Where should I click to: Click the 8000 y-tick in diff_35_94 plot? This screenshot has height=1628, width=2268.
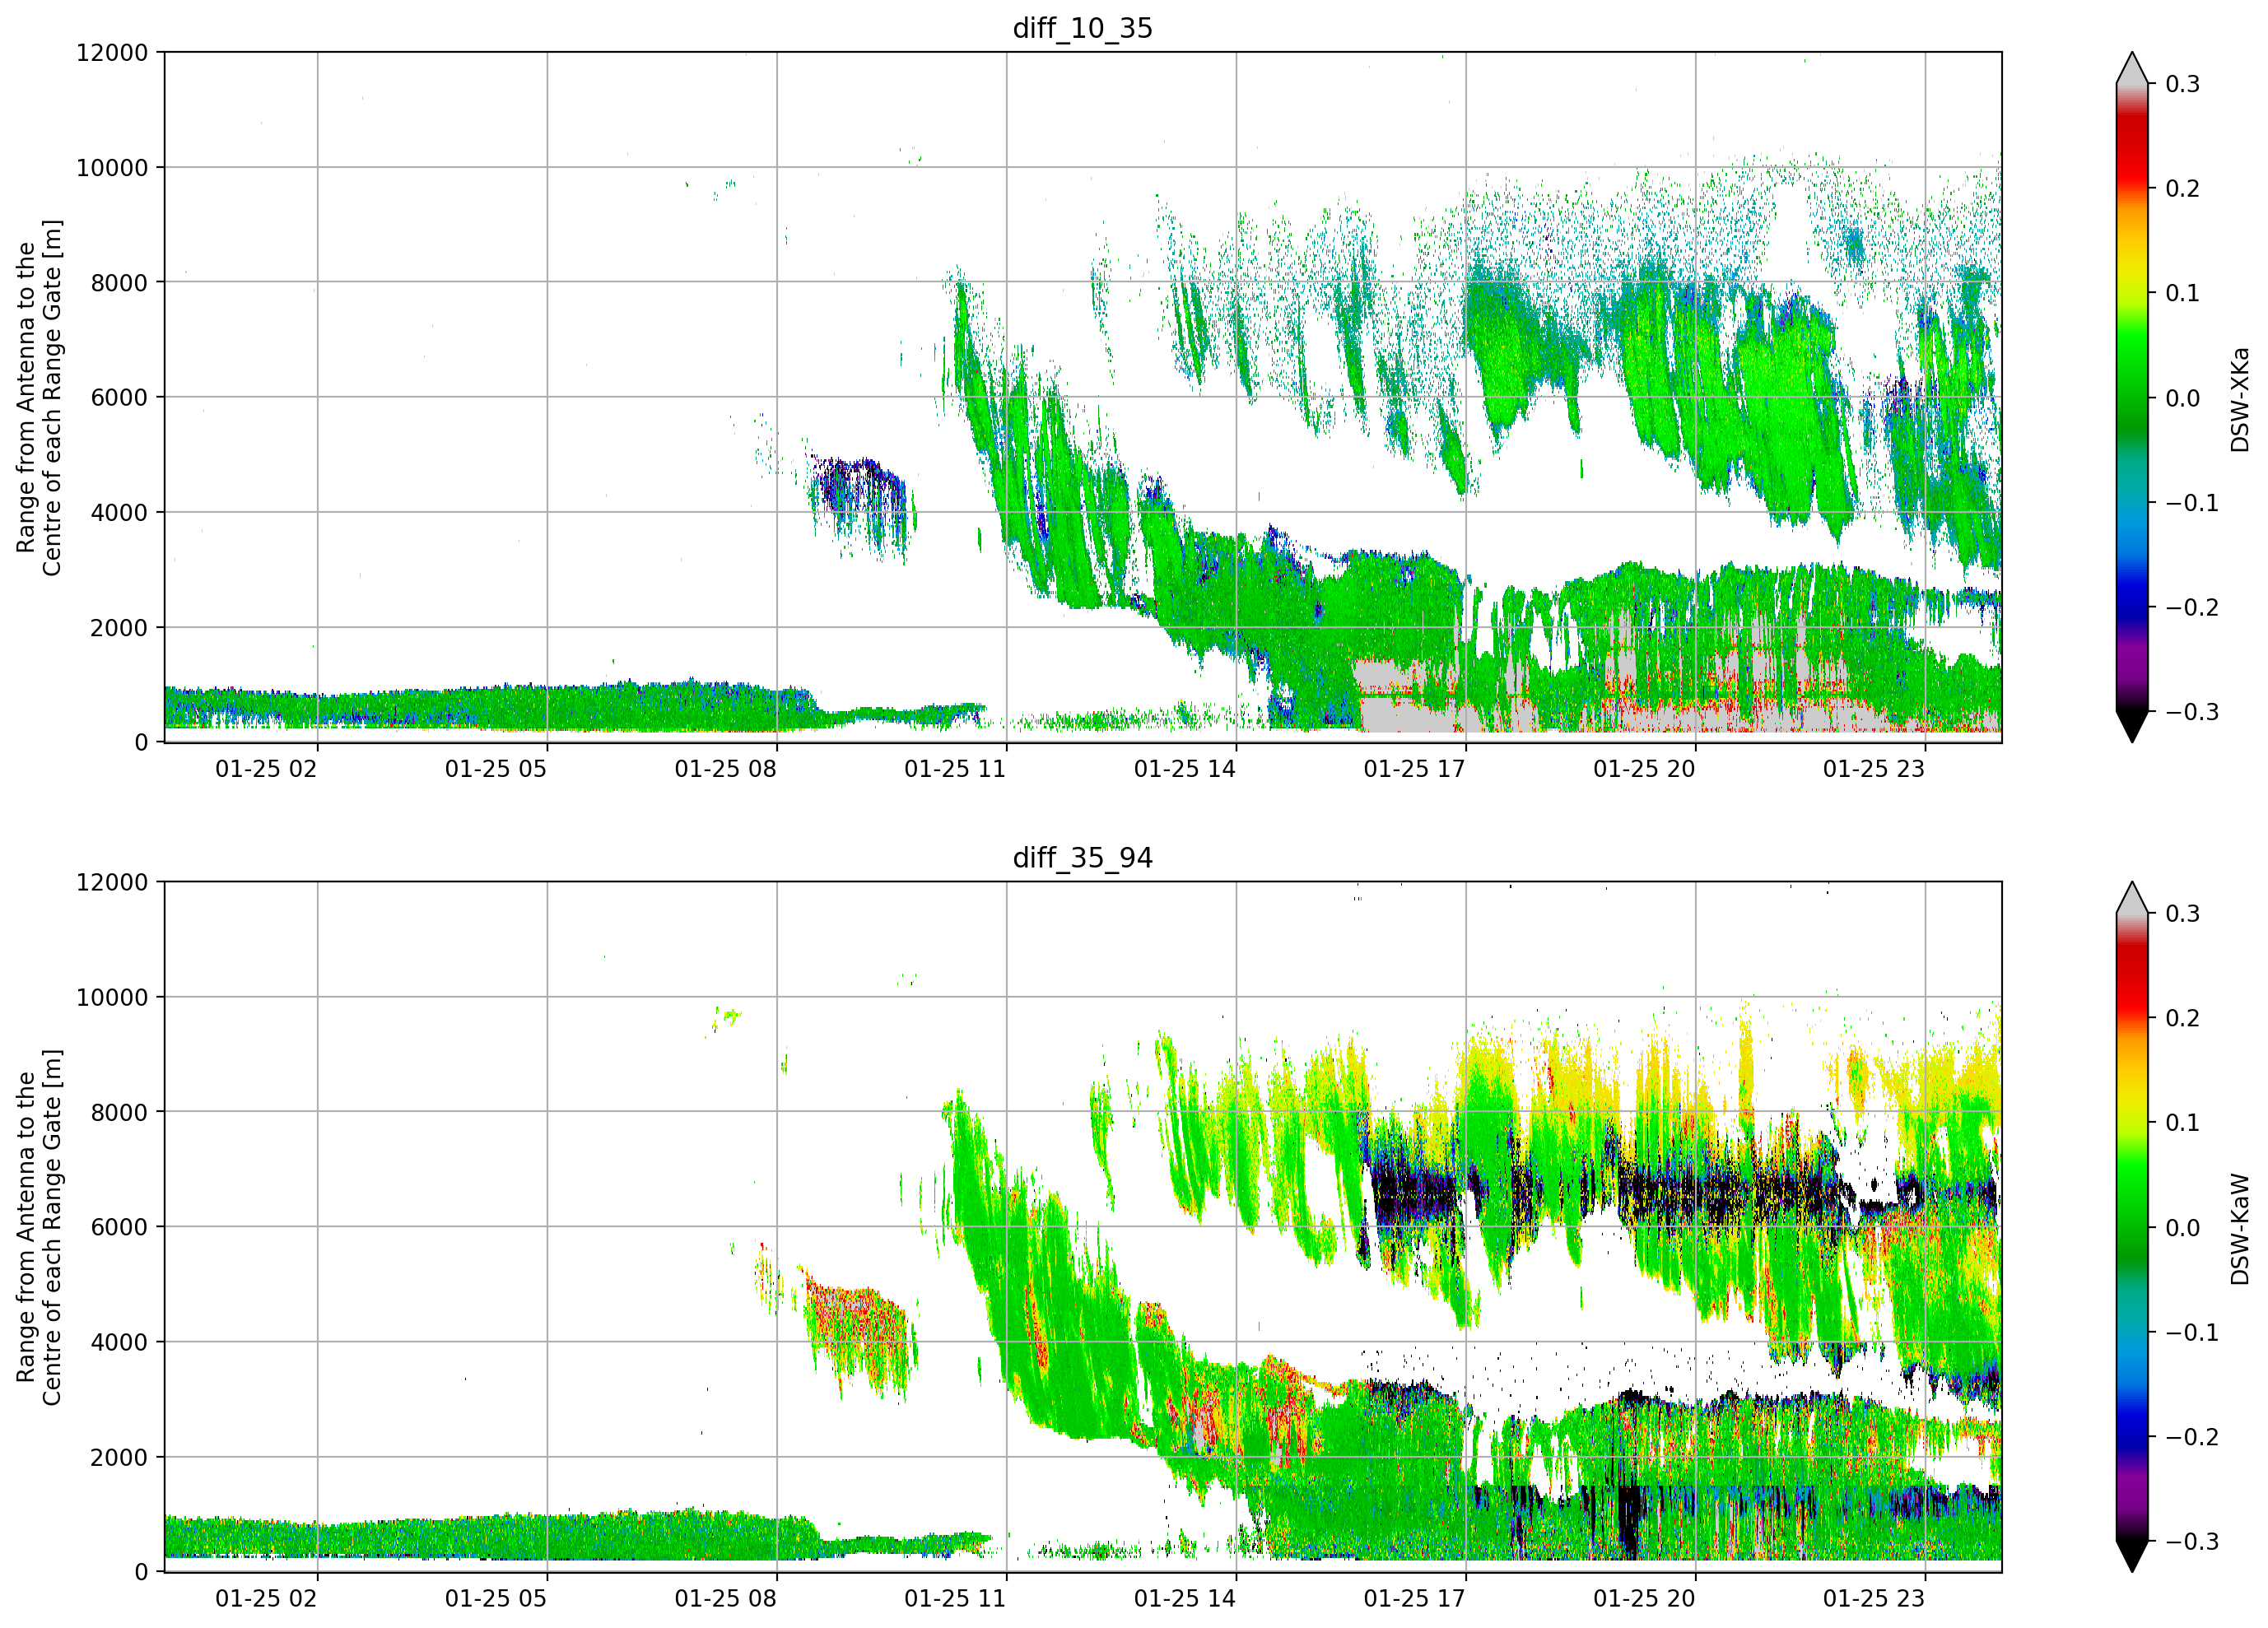119,1112
